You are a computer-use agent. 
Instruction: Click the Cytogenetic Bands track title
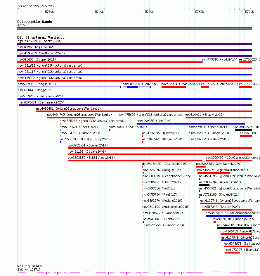pyautogui.click(x=35, y=22)
